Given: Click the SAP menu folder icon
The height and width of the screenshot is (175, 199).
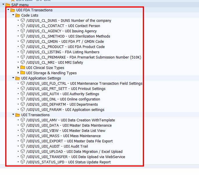Looking at the screenshot, I should (x=8, y=5).
